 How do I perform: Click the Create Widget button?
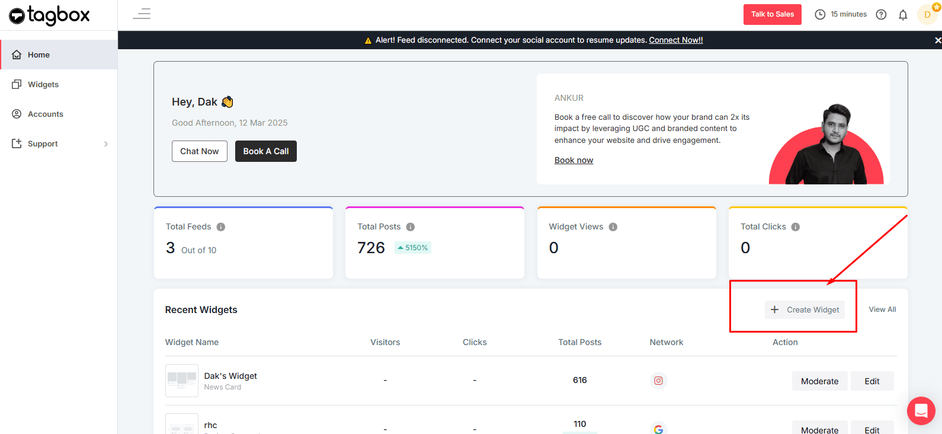805,309
